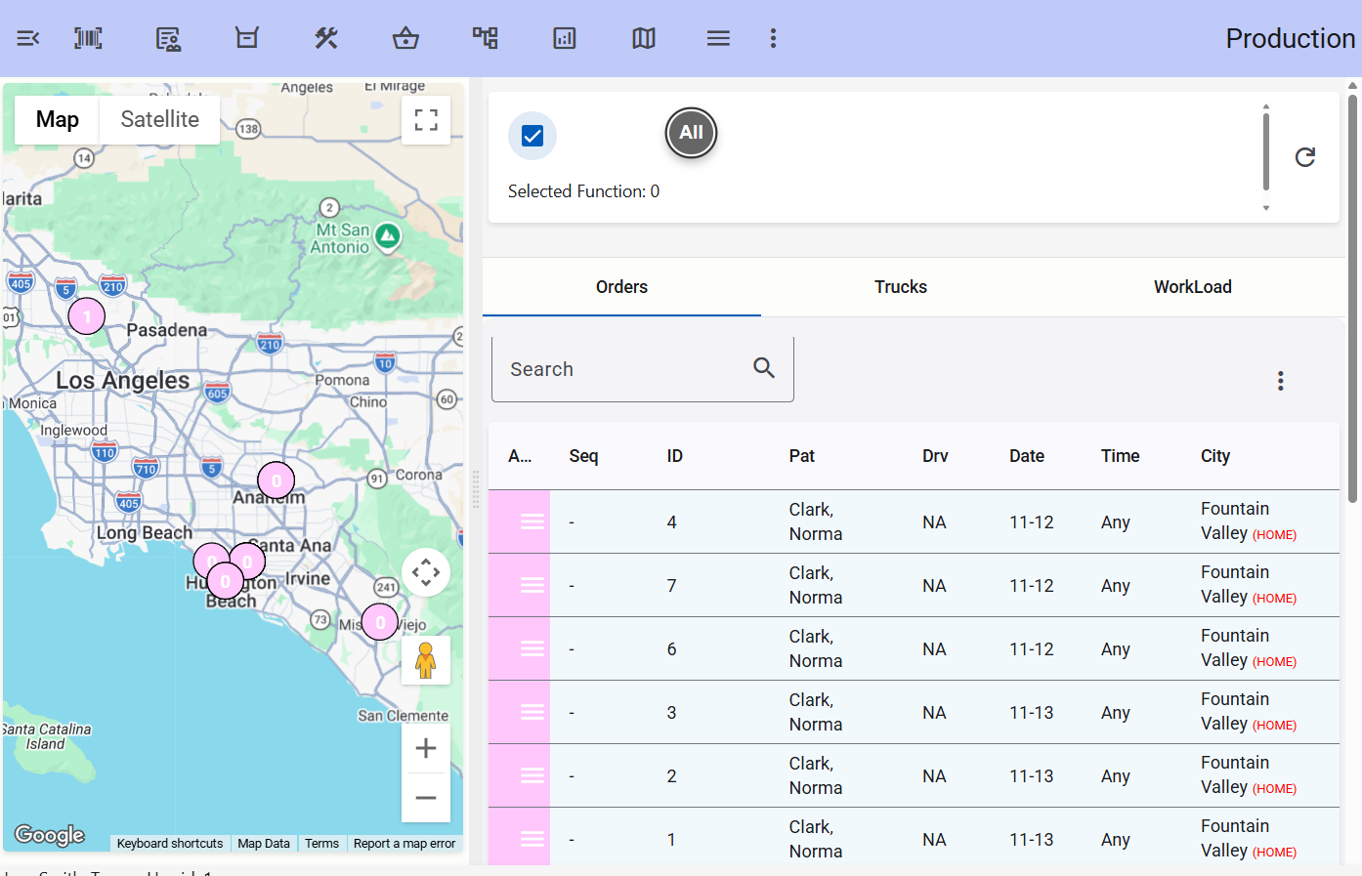This screenshot has height=876, width=1362.
Task: Open the barcode scanner tool
Action: pyautogui.click(x=88, y=38)
